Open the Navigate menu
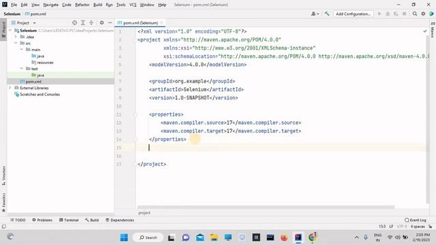 click(x=51, y=5)
